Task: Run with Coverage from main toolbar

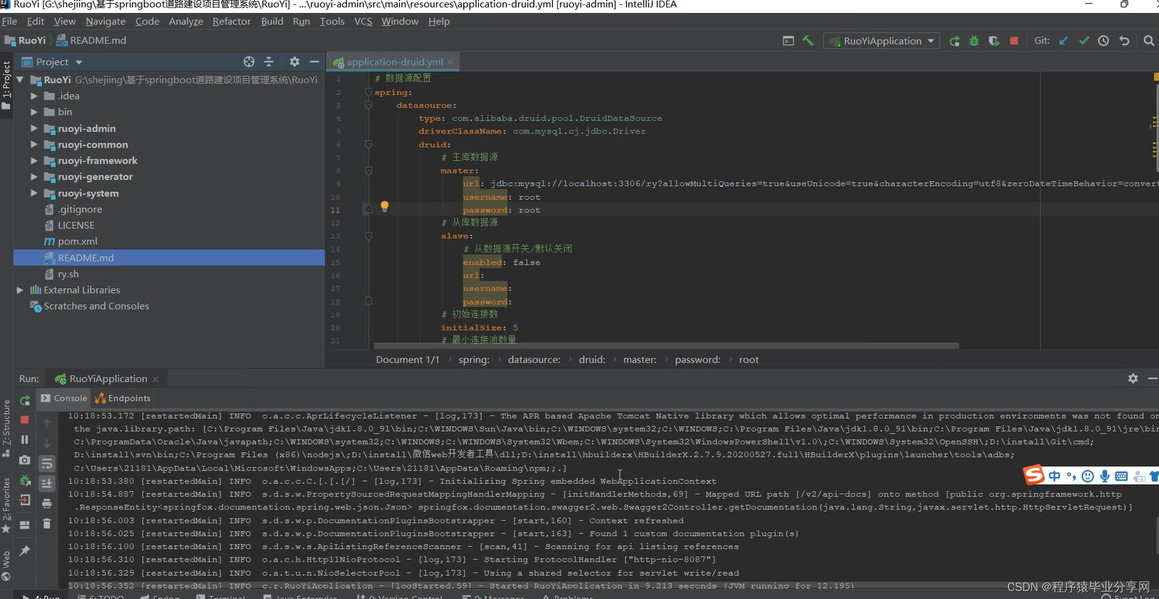Action: [x=994, y=41]
